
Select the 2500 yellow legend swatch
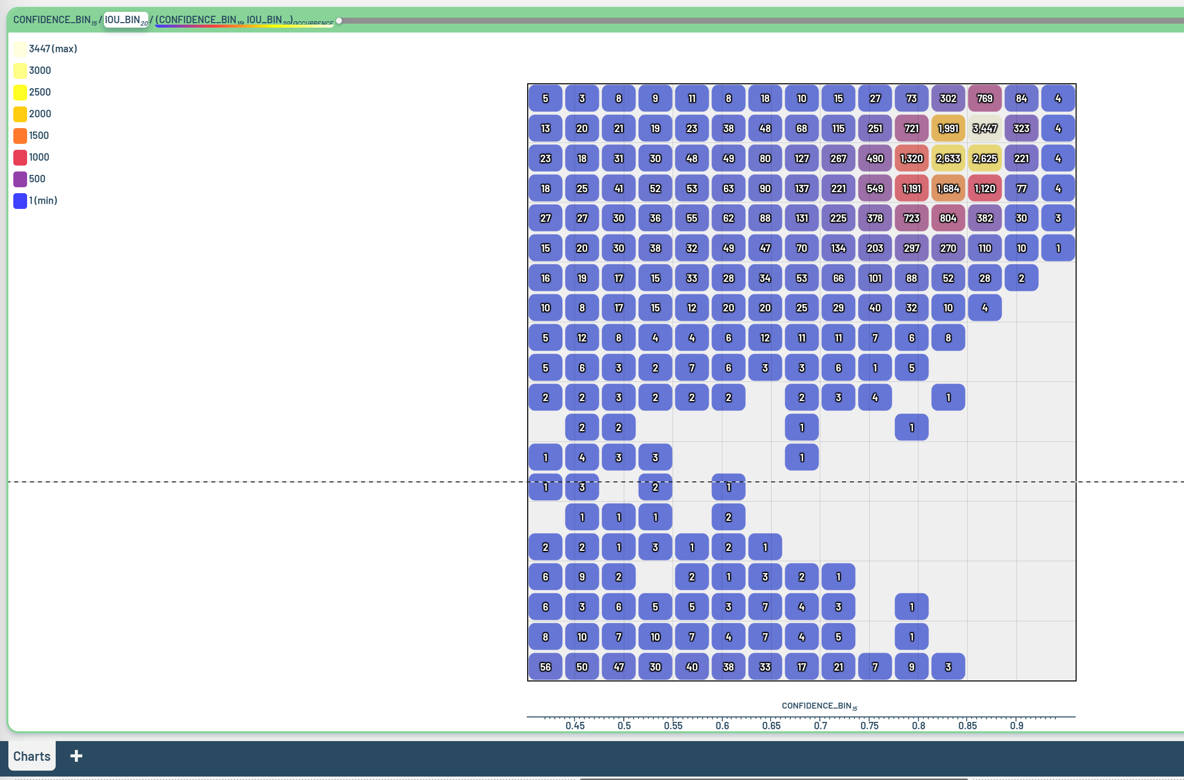20,92
